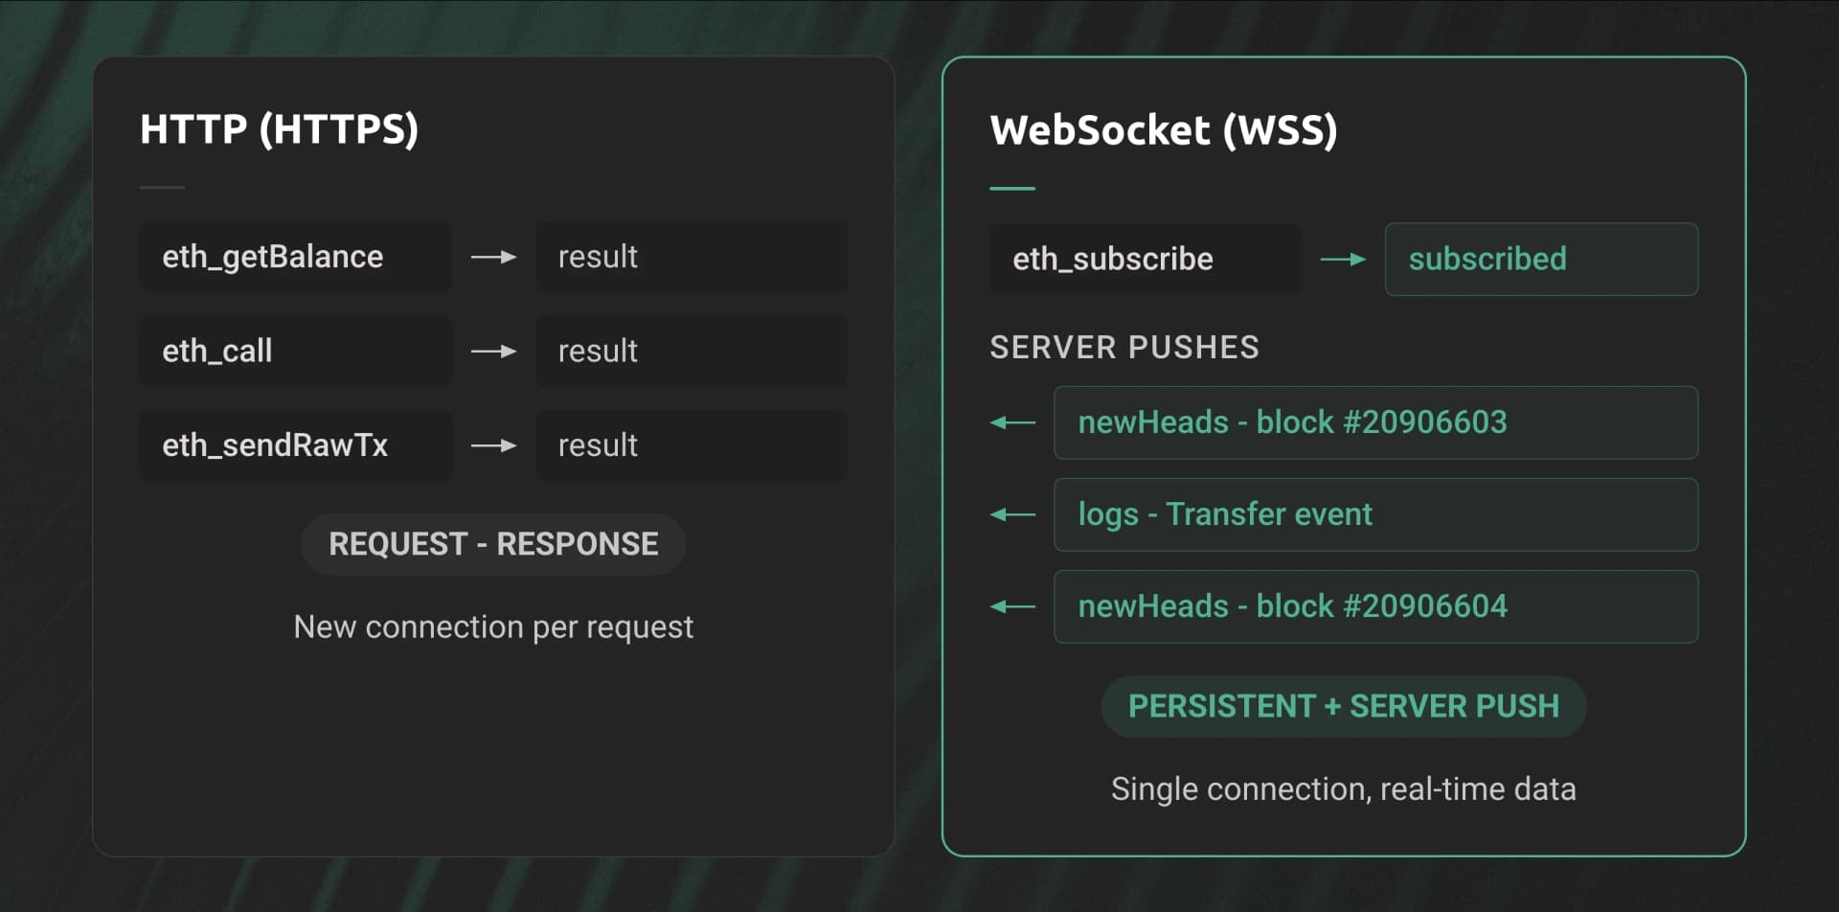Open the logs - Transfer event entry
The image size is (1839, 912).
coord(1375,514)
